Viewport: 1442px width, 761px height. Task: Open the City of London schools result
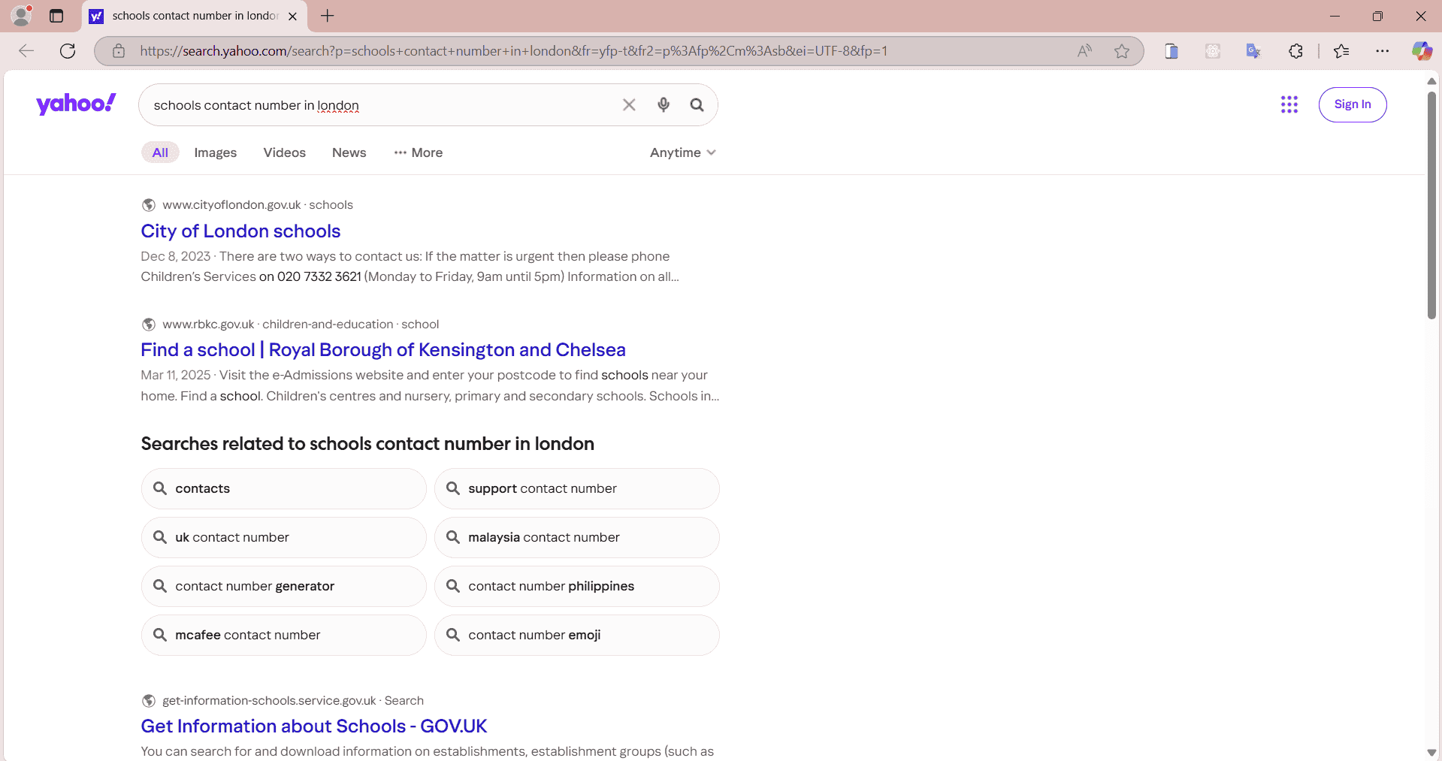pos(240,231)
